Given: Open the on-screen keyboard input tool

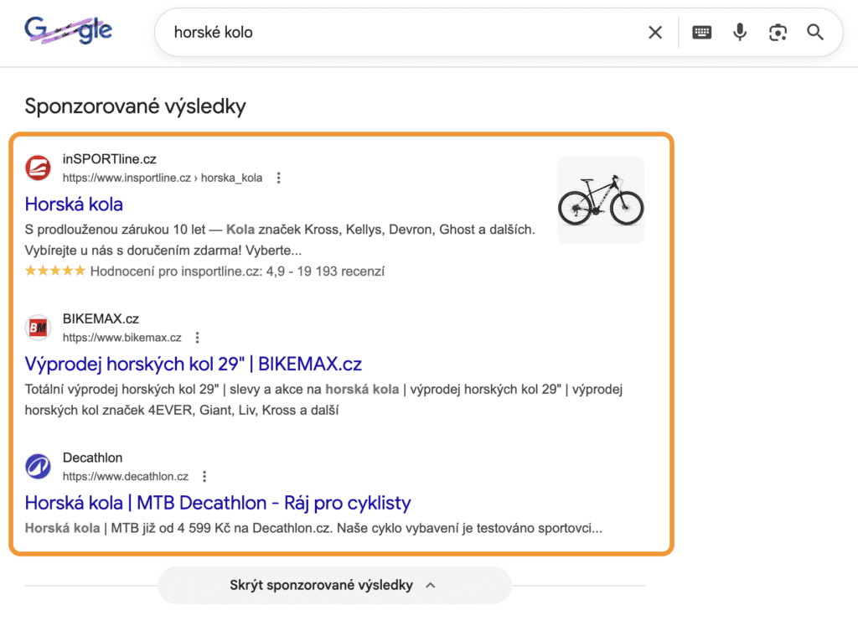Looking at the screenshot, I should pos(701,33).
